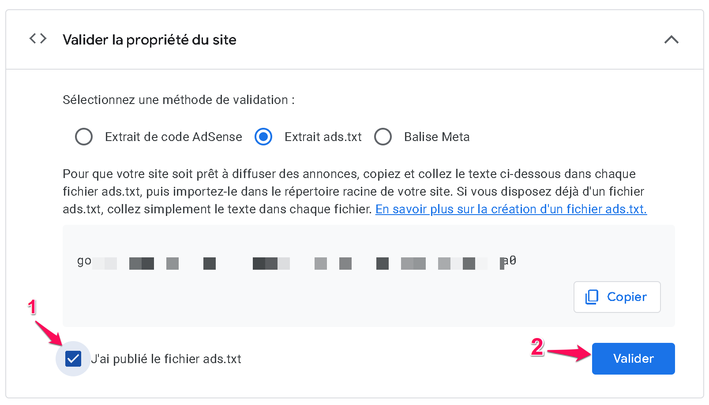This screenshot has width=709, height=405.
Task: Select the Balise Meta radio button
Action: pos(383,137)
